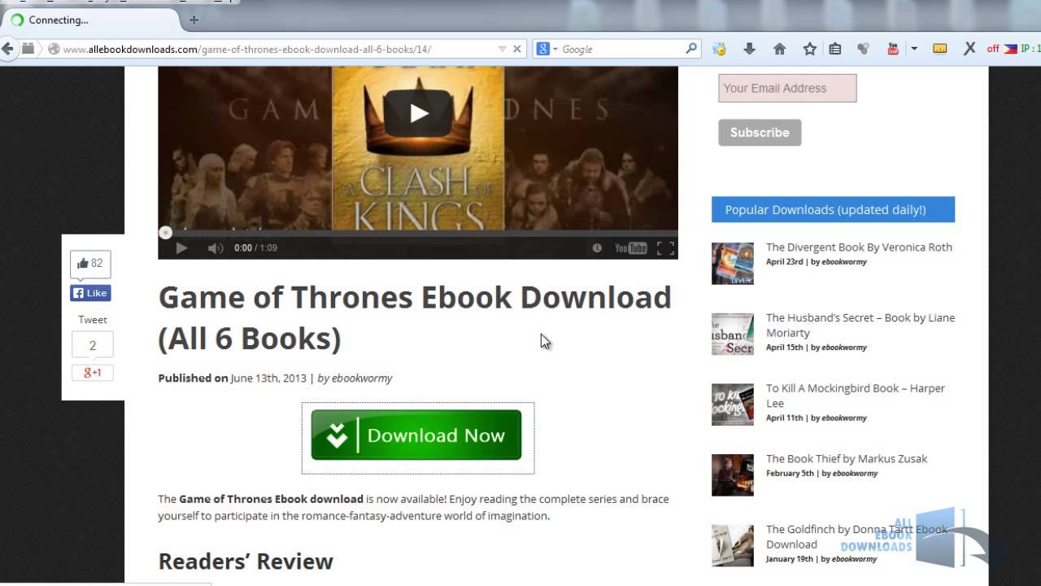Click the To Kill A Mockingbird thumbnail
The width and height of the screenshot is (1041, 586).
733,405
